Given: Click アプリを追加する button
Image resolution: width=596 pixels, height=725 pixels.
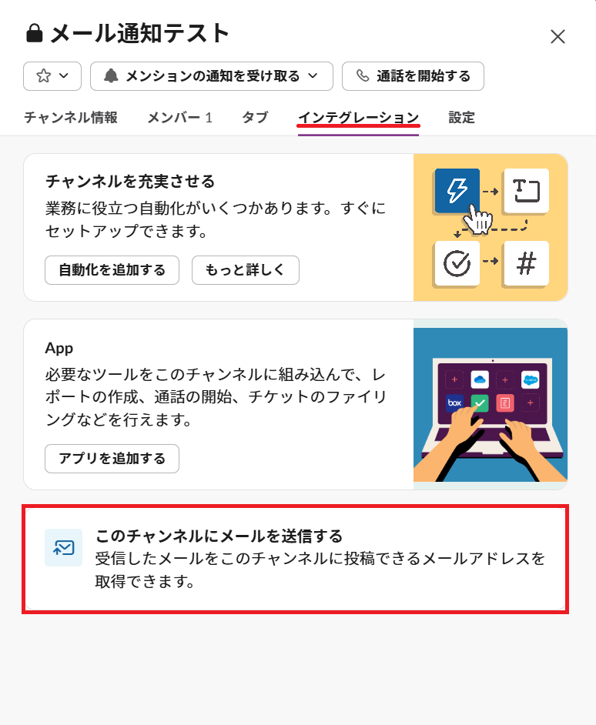Looking at the screenshot, I should [112, 459].
